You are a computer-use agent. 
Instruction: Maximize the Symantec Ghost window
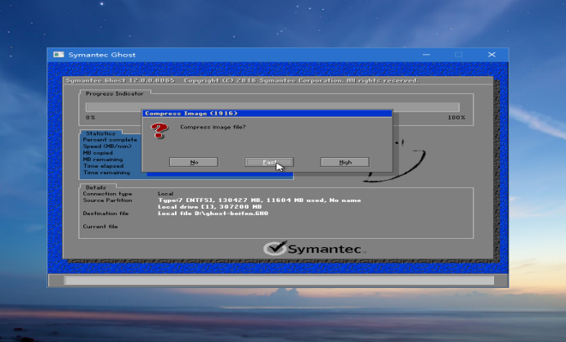[x=458, y=55]
